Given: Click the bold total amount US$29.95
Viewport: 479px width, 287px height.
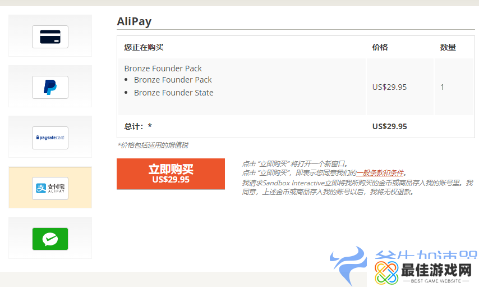Looking at the screenshot, I should tap(389, 126).
